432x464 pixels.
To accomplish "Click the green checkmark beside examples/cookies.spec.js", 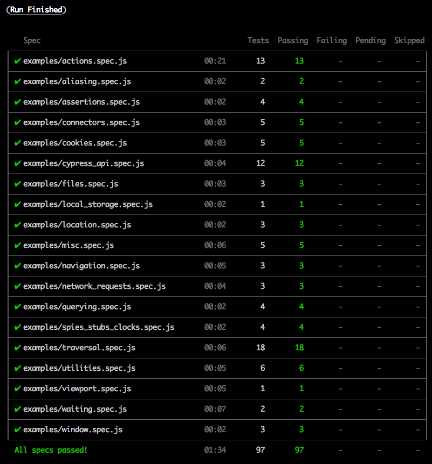I will (x=17, y=143).
